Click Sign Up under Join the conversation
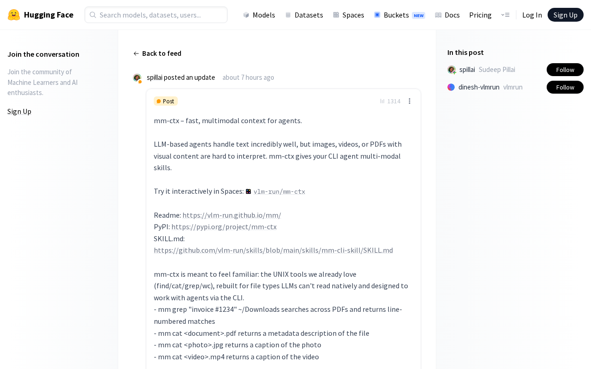The height and width of the screenshot is (369, 591). (x=19, y=111)
